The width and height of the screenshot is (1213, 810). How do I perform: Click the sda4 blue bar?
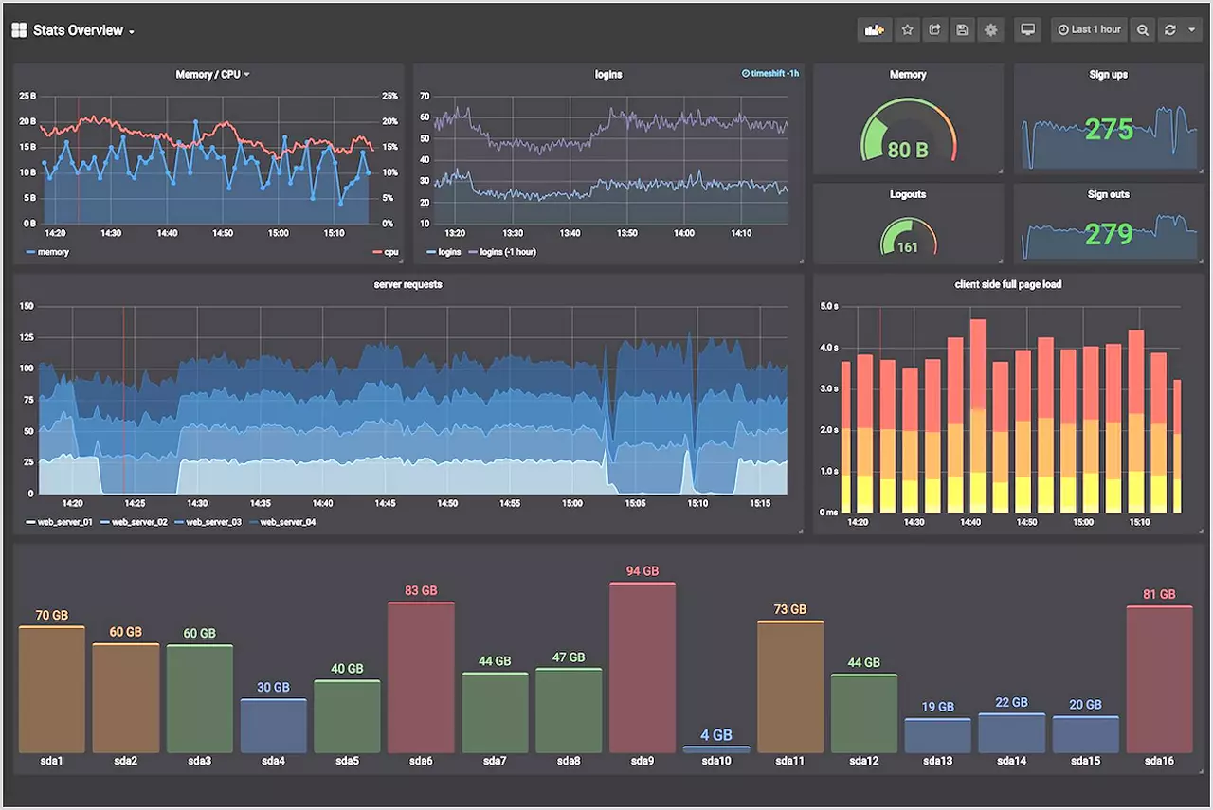click(273, 726)
